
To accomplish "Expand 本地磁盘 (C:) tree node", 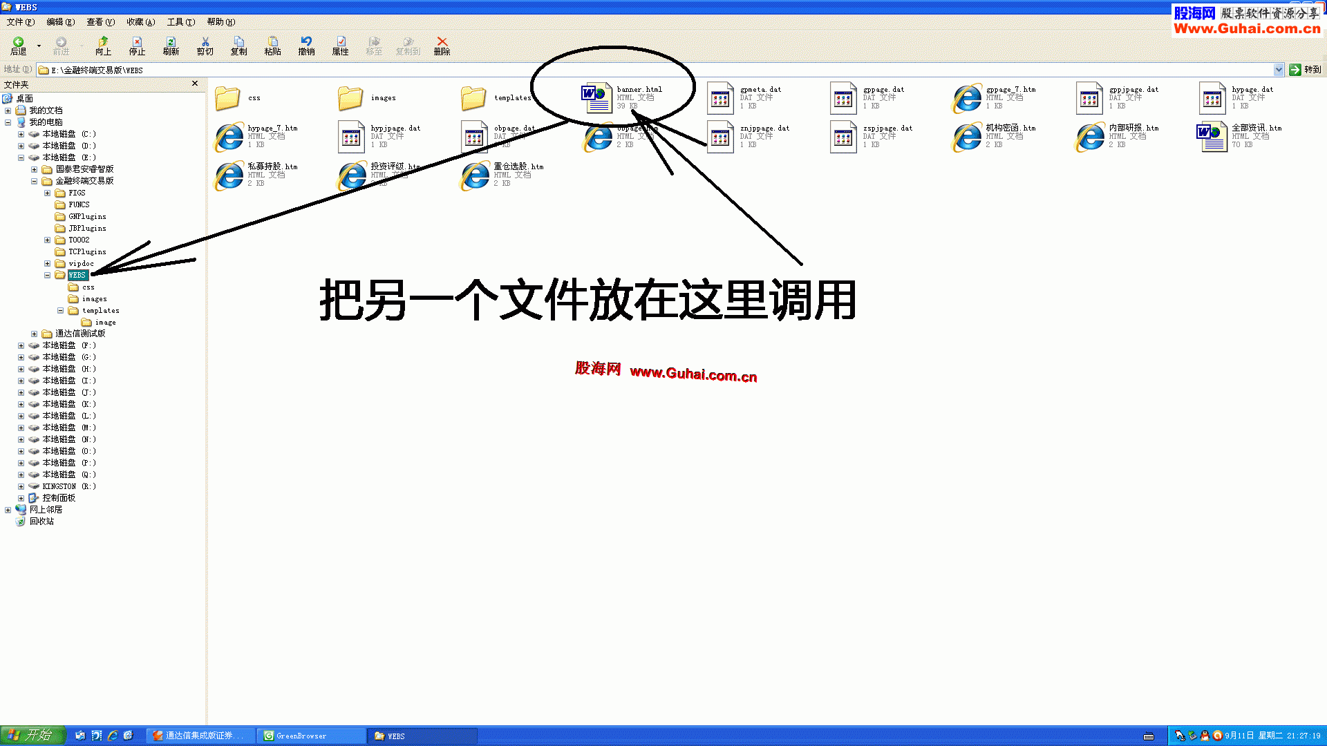I will click(x=21, y=134).
